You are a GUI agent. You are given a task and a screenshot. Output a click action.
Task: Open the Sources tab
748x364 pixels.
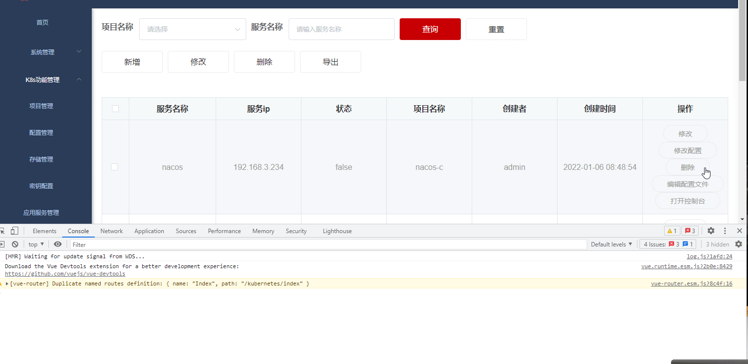point(186,231)
